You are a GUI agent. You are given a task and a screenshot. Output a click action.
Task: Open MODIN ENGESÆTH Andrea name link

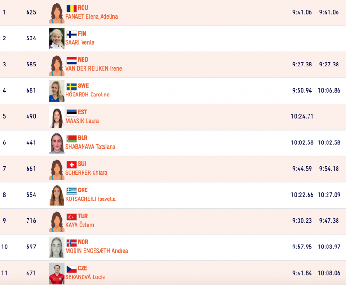(97, 251)
